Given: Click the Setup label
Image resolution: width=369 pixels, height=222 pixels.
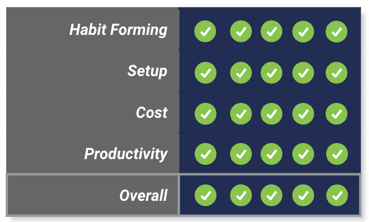Looking at the screenshot, I should pyautogui.click(x=147, y=71).
